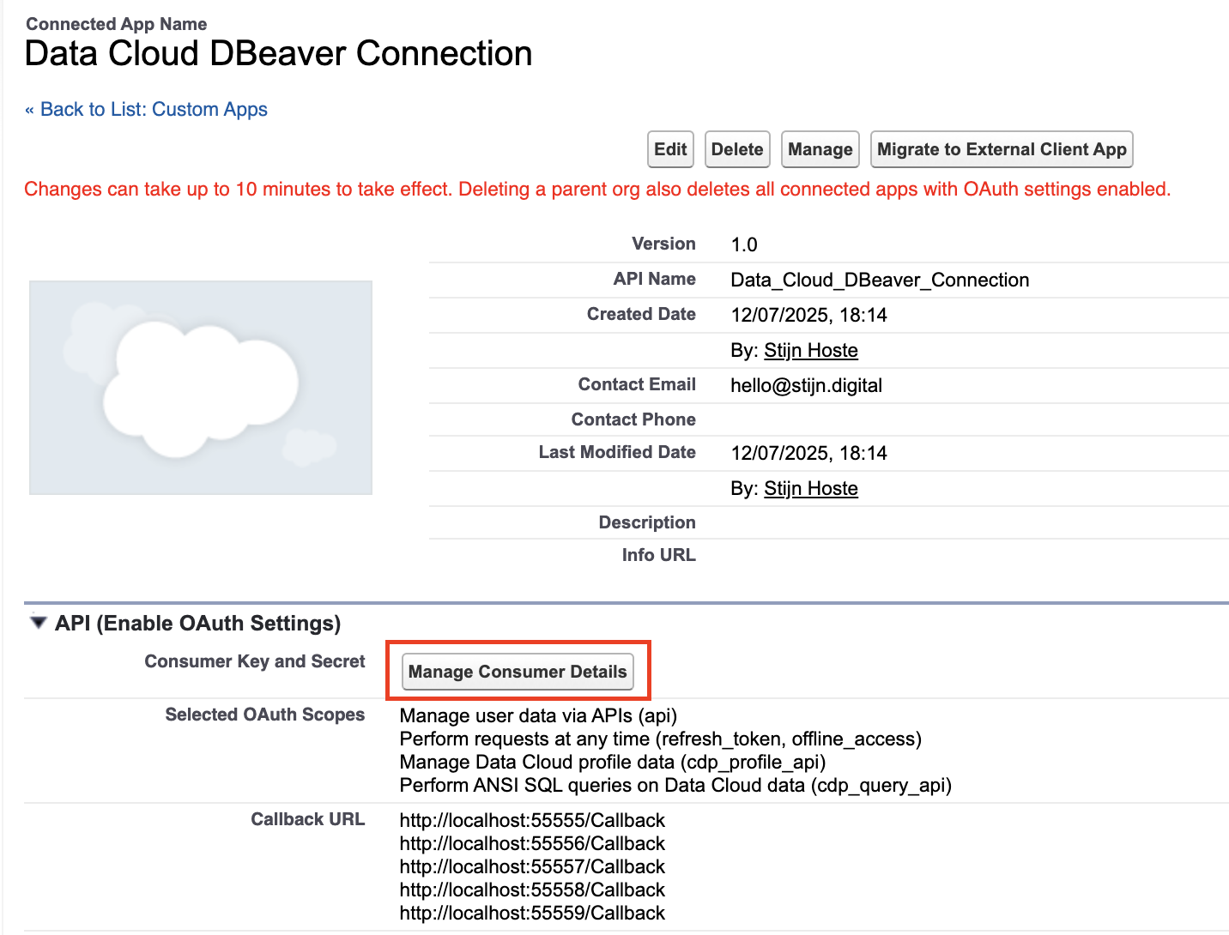Collapse the API (Enable OAuth Settings) section triangle
The height and width of the screenshot is (935, 1229).
(38, 623)
